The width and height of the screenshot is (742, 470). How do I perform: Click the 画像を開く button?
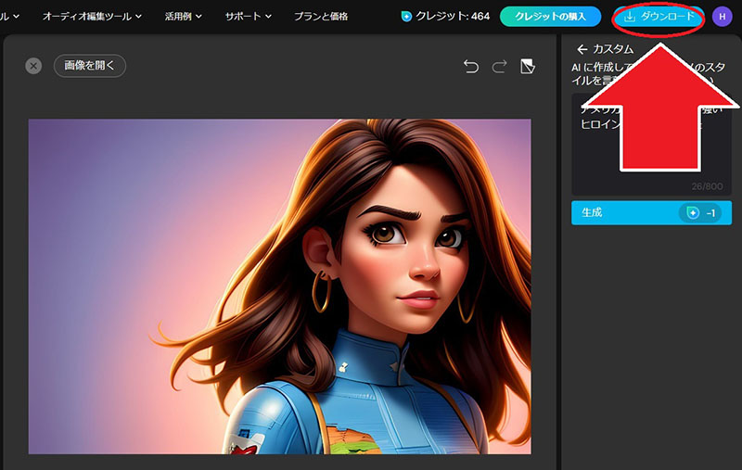89,65
